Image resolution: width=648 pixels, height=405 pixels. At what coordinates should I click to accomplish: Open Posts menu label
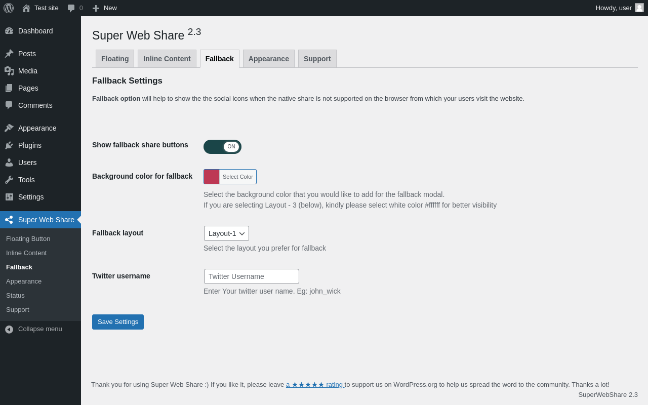coord(27,54)
